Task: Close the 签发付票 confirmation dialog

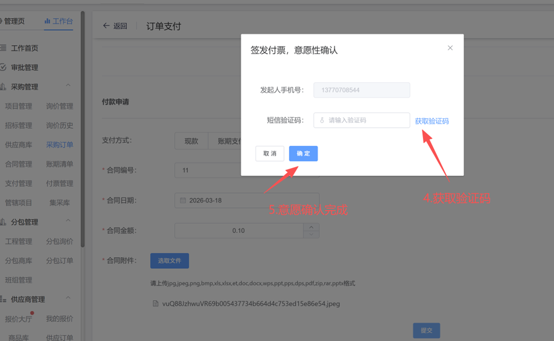Action: point(450,48)
